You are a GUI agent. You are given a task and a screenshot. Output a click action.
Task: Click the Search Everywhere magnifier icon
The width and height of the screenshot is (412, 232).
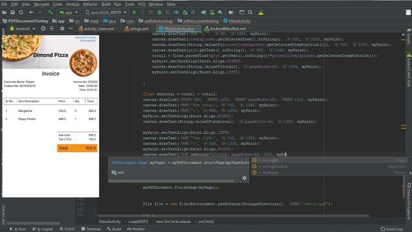(250, 12)
